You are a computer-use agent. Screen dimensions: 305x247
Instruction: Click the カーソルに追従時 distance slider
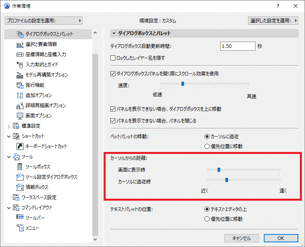pyautogui.click(x=244, y=180)
